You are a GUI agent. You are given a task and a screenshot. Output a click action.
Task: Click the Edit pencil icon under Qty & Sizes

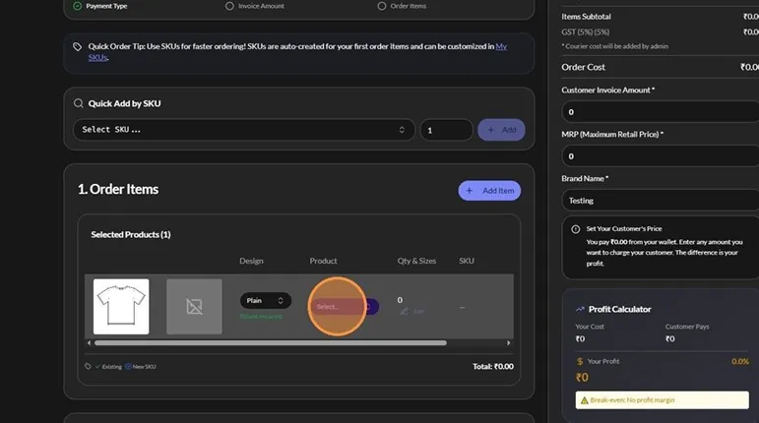coord(404,311)
